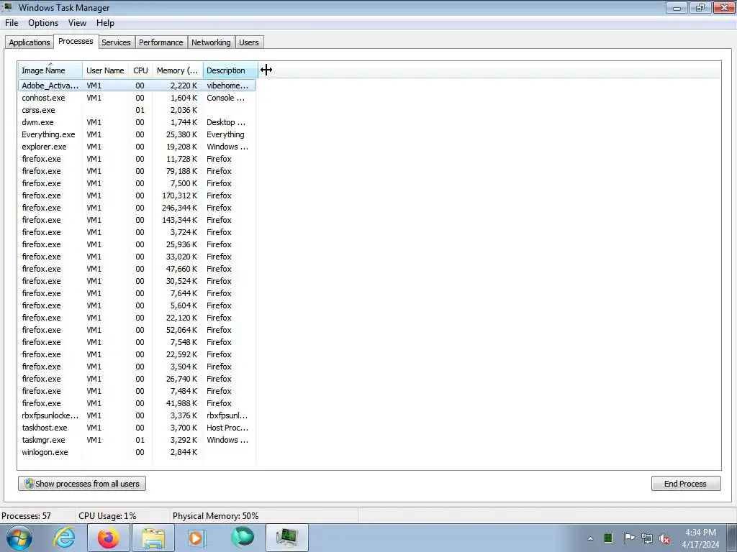Viewport: 737px width, 552px height.
Task: Select firefox.exe using 79,188 K
Action: (x=137, y=171)
